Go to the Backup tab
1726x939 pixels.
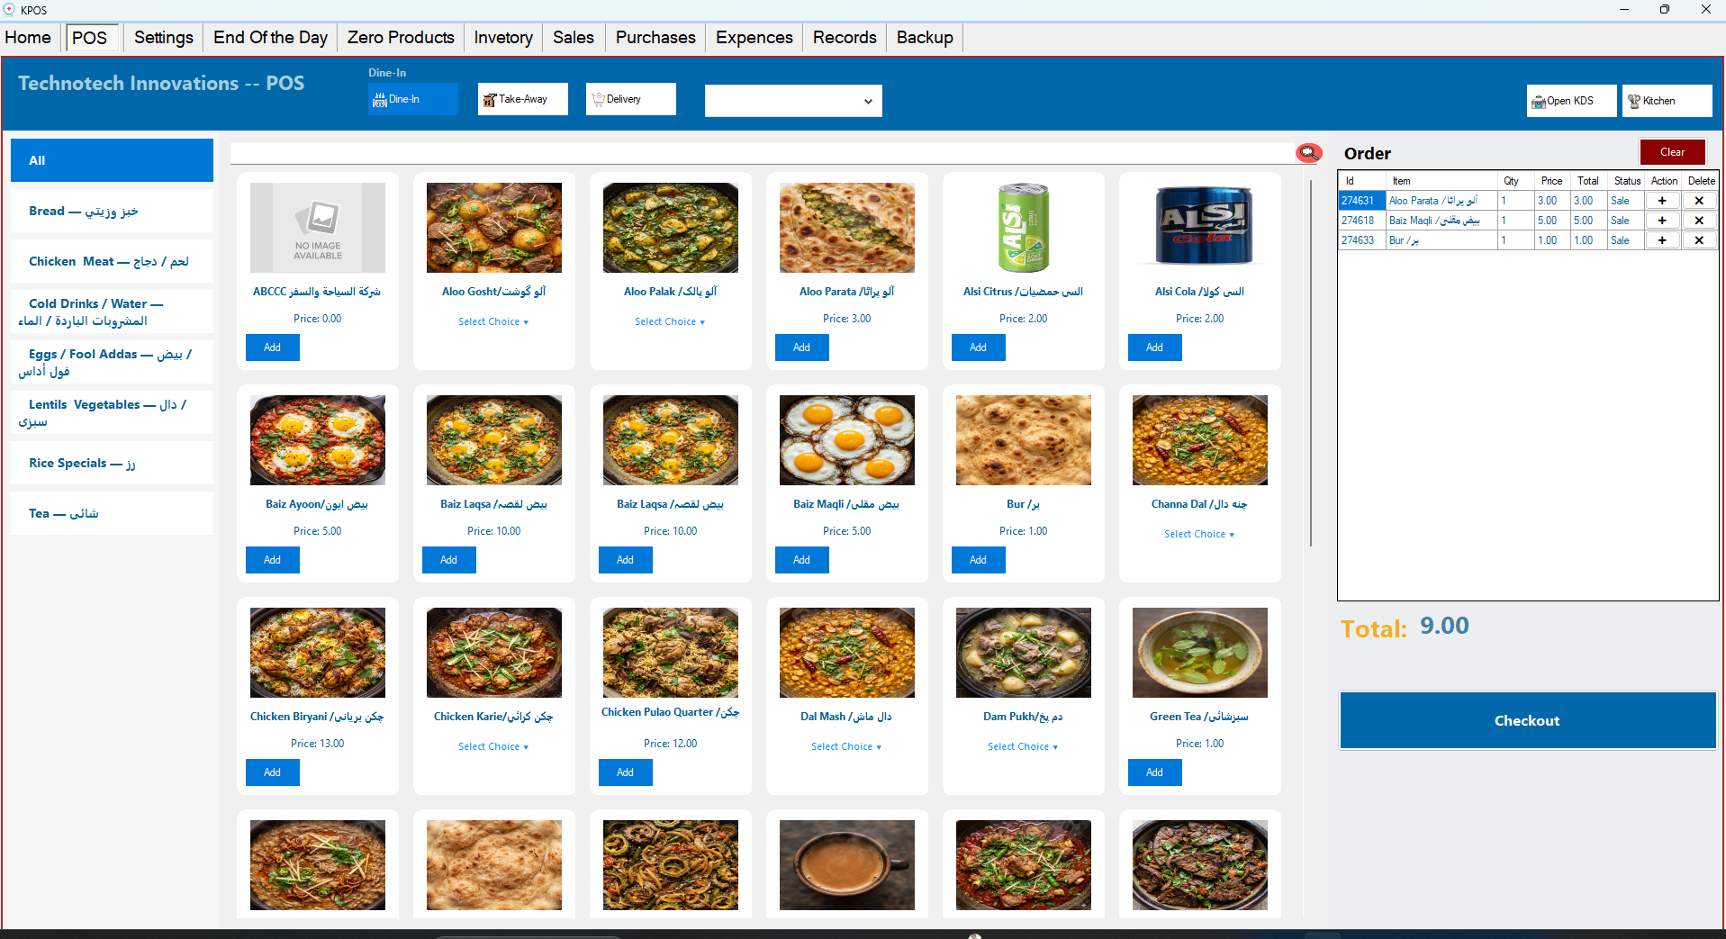(x=925, y=38)
